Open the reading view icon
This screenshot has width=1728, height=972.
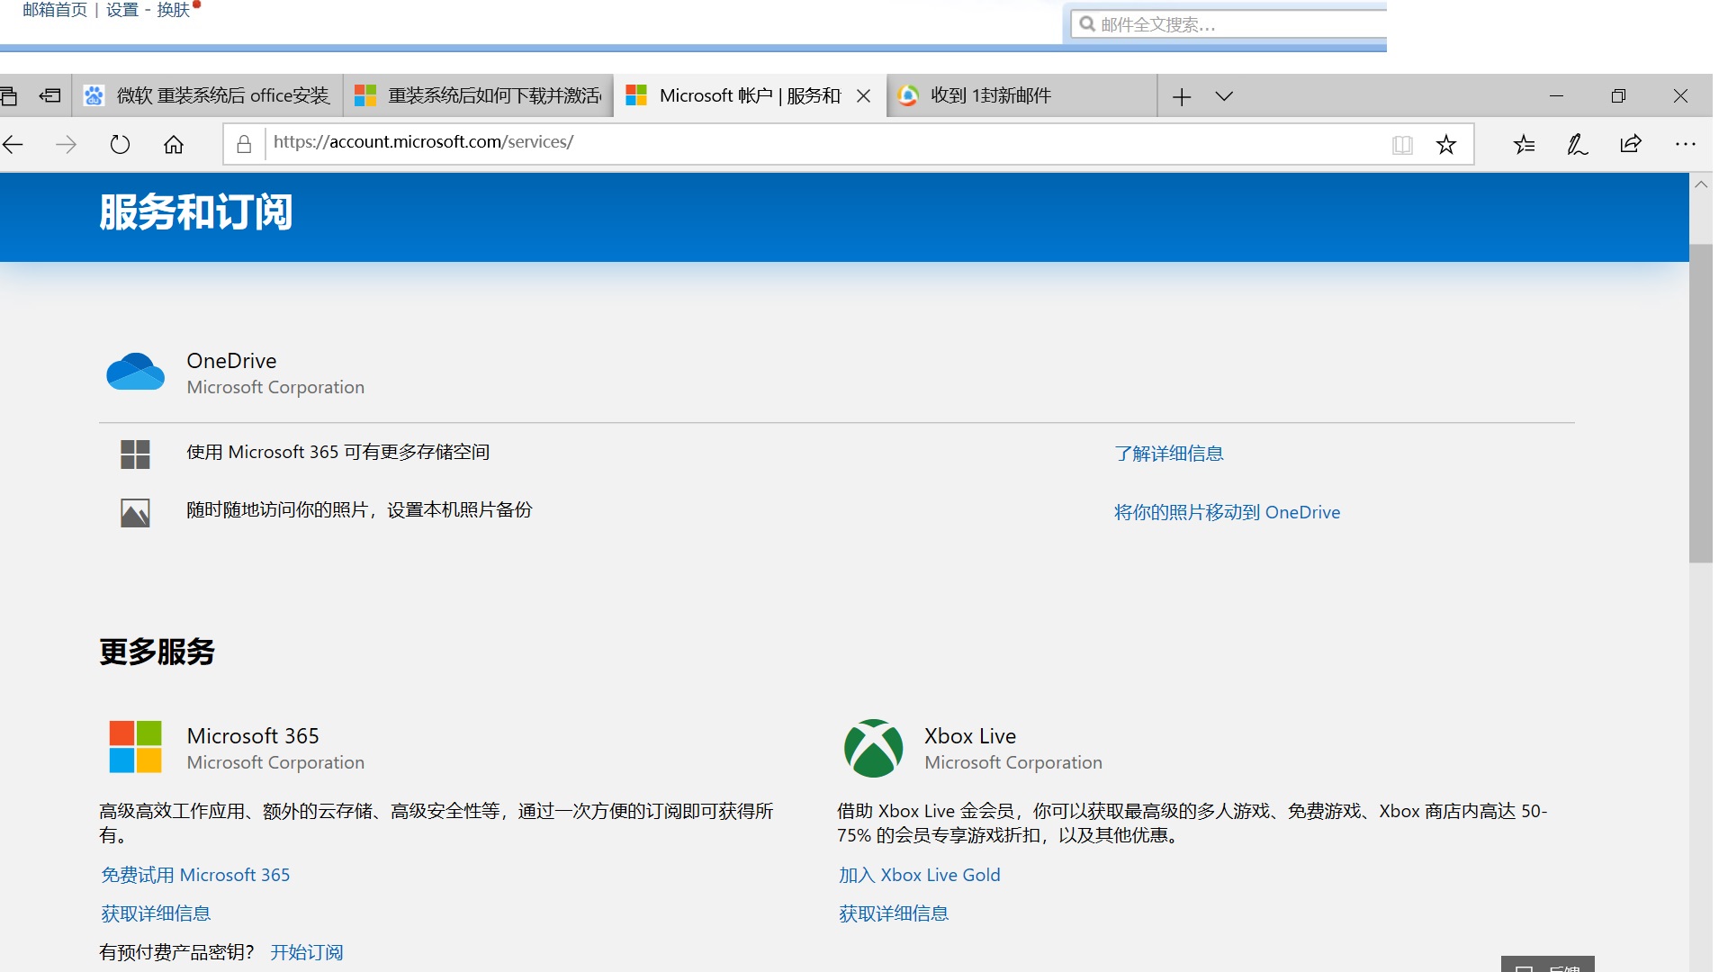click(1401, 144)
